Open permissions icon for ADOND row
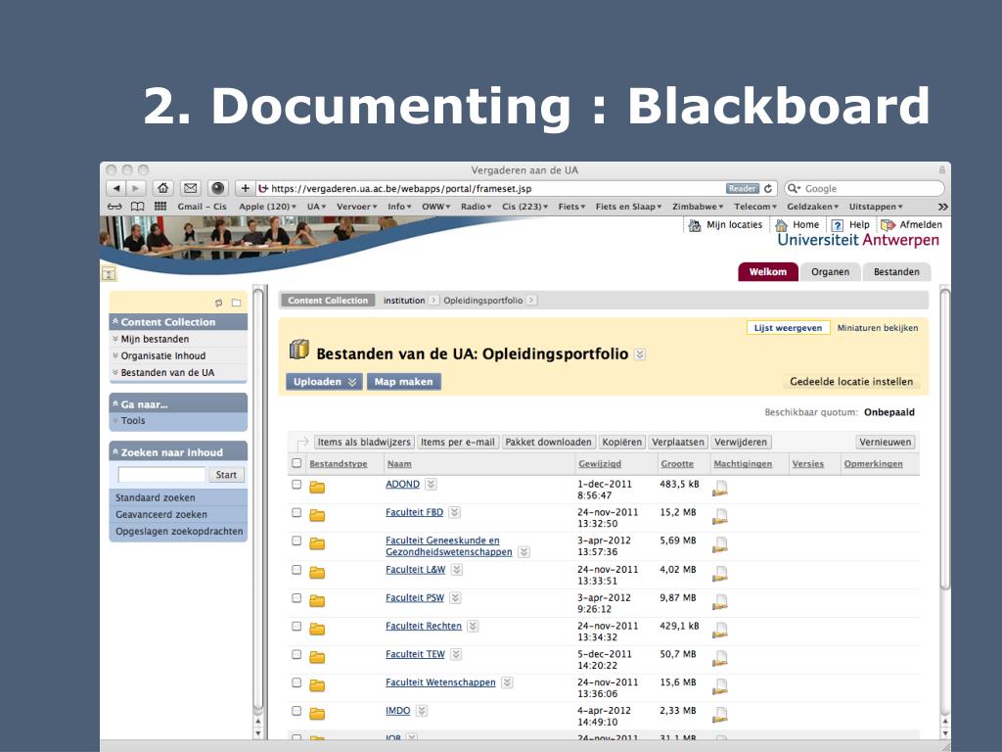The height and width of the screenshot is (752, 1002). (720, 488)
